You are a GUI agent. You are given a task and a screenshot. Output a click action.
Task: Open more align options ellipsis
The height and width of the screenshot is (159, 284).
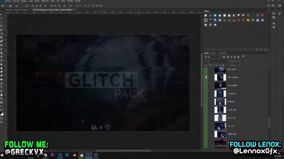pos(71,6)
